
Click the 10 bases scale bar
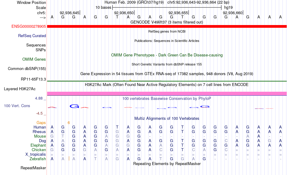tap(167, 8)
